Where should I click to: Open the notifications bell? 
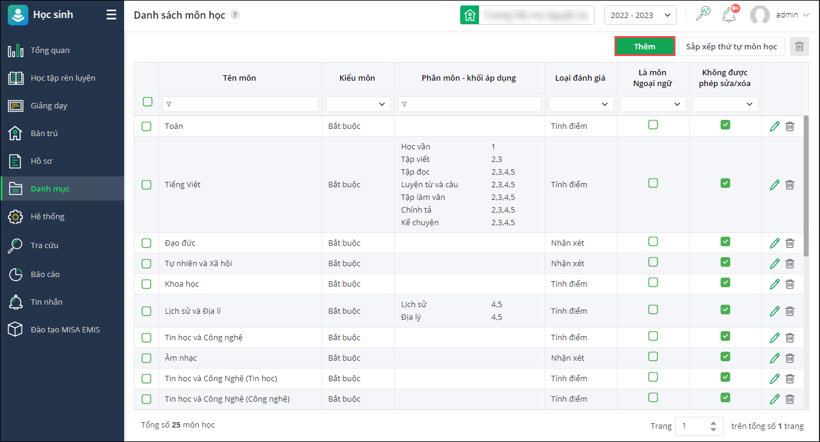(x=730, y=14)
